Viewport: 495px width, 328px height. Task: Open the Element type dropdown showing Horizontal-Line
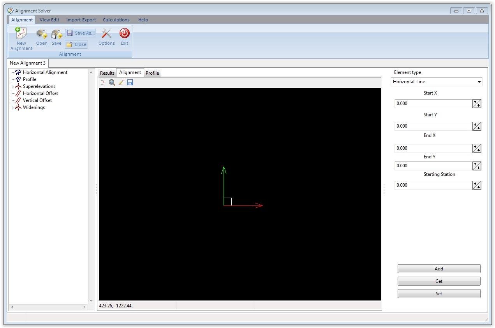coord(479,82)
